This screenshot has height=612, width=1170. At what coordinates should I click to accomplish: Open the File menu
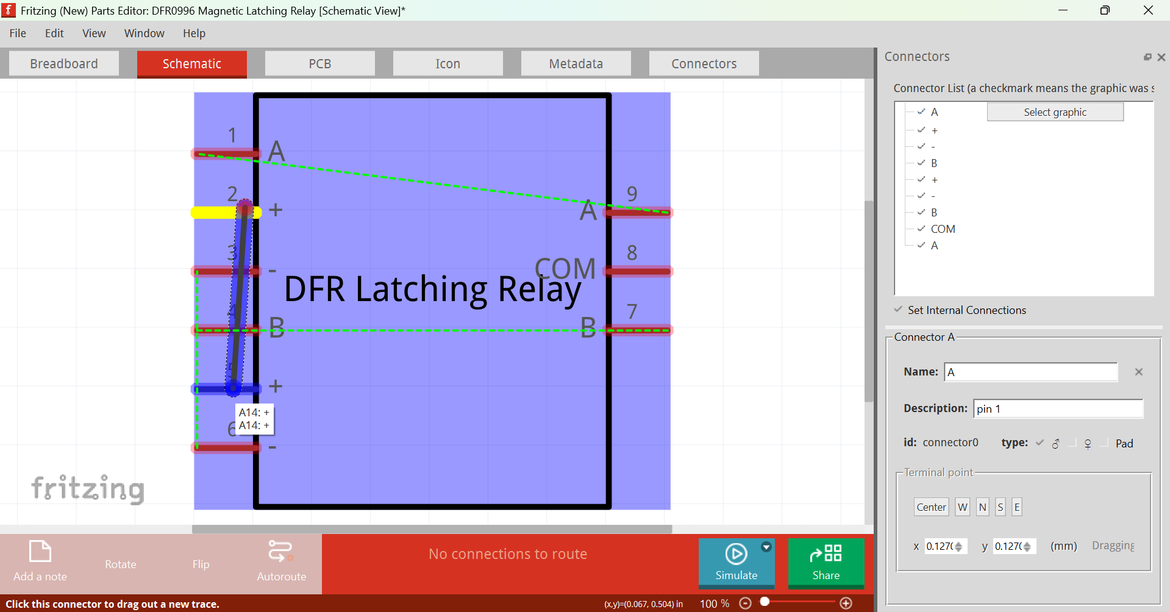point(18,33)
